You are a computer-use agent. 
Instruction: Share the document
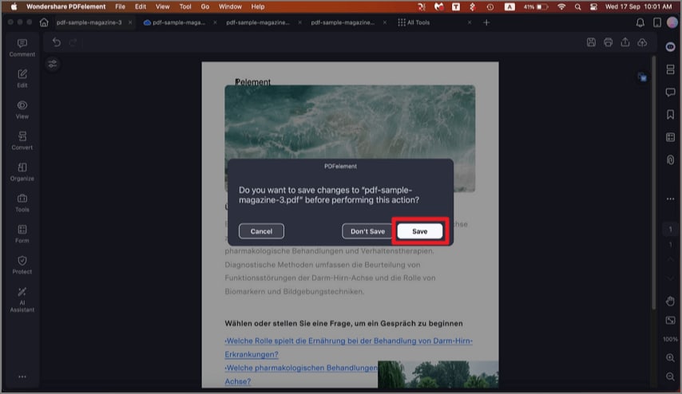(x=625, y=42)
